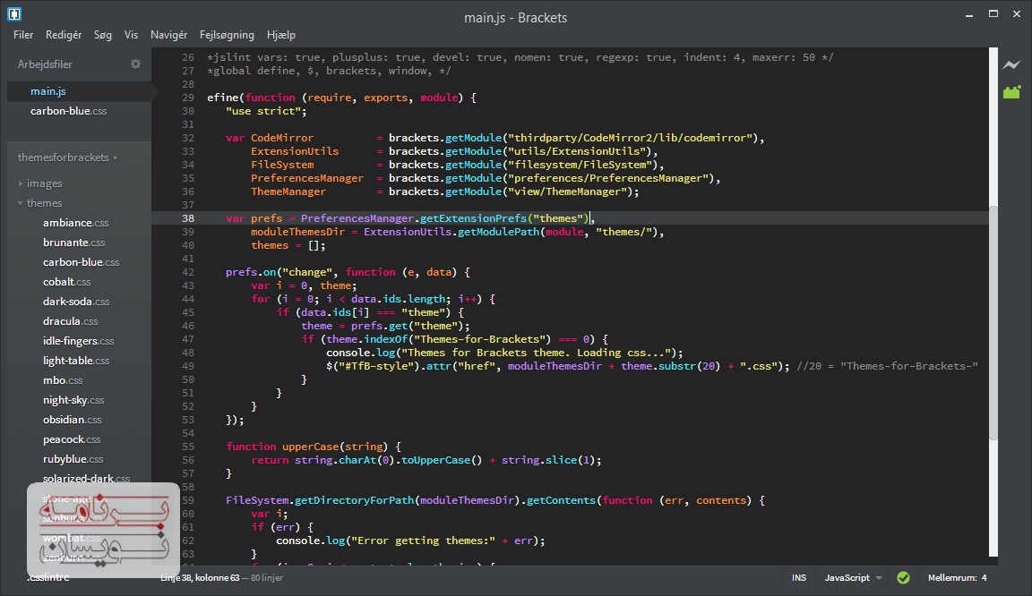The image size is (1032, 596).
Task: Click the Brackets app logo icon
Action: click(x=13, y=13)
